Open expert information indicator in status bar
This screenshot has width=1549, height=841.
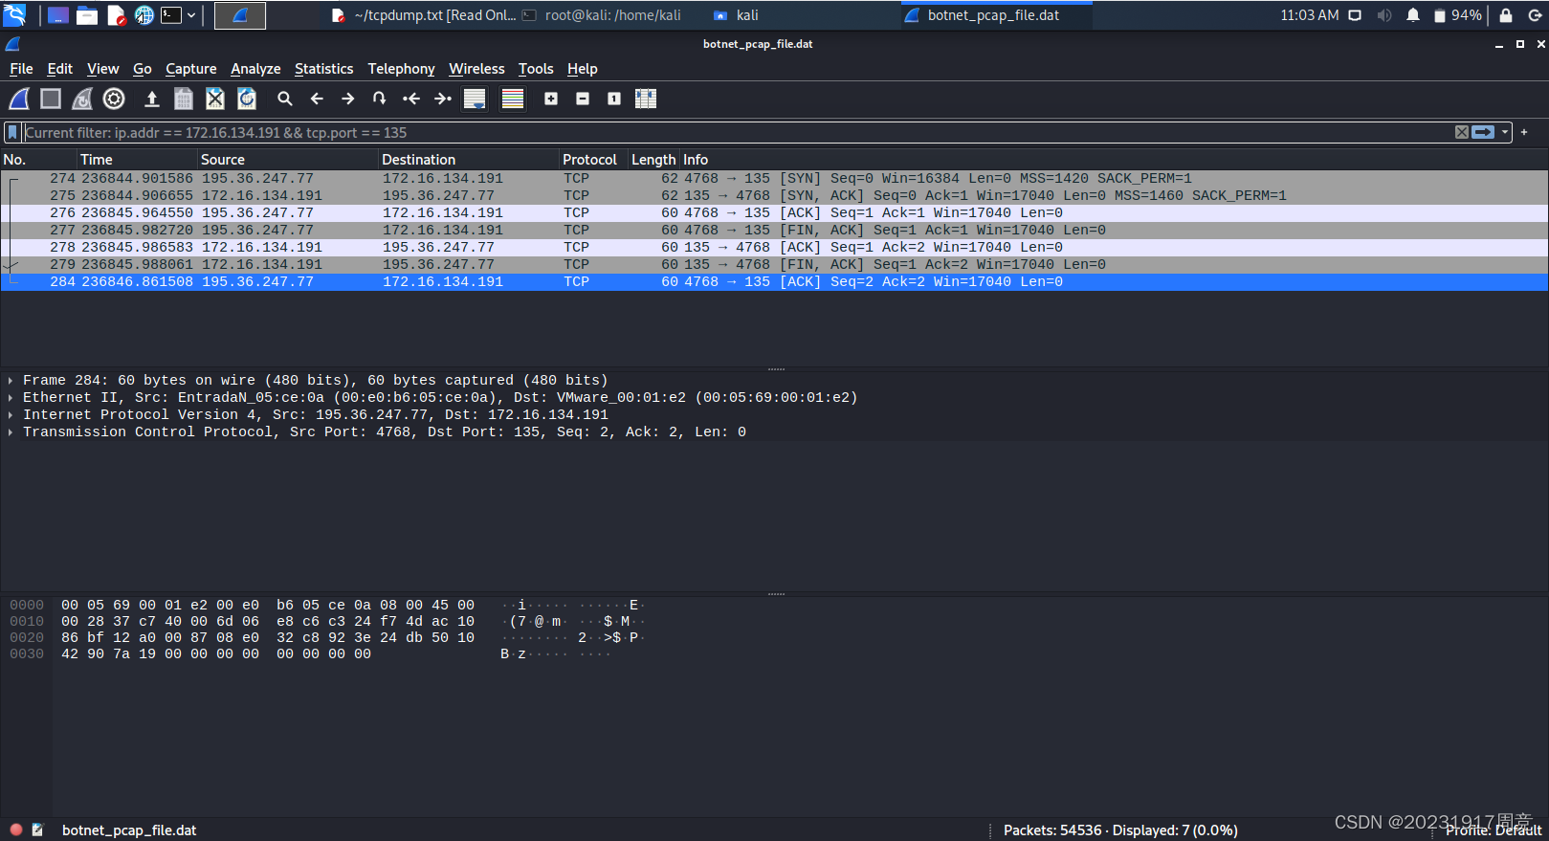16,830
